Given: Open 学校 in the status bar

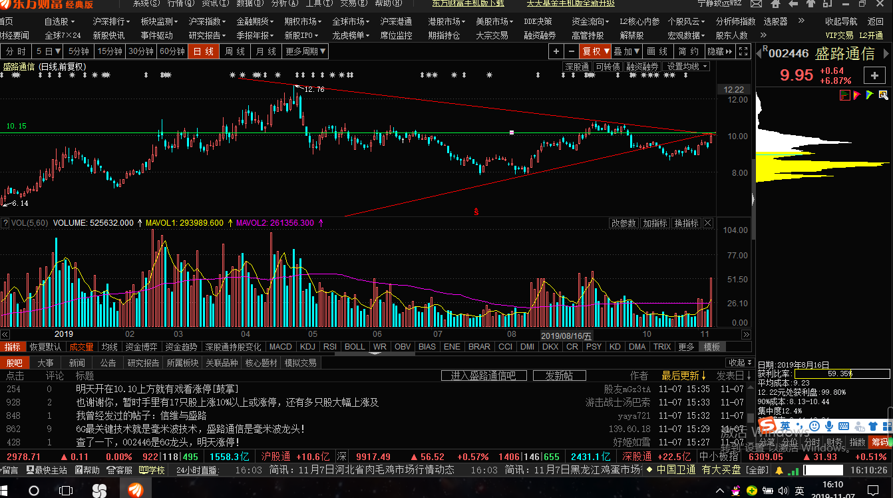Looking at the screenshot, I should coord(152,470).
